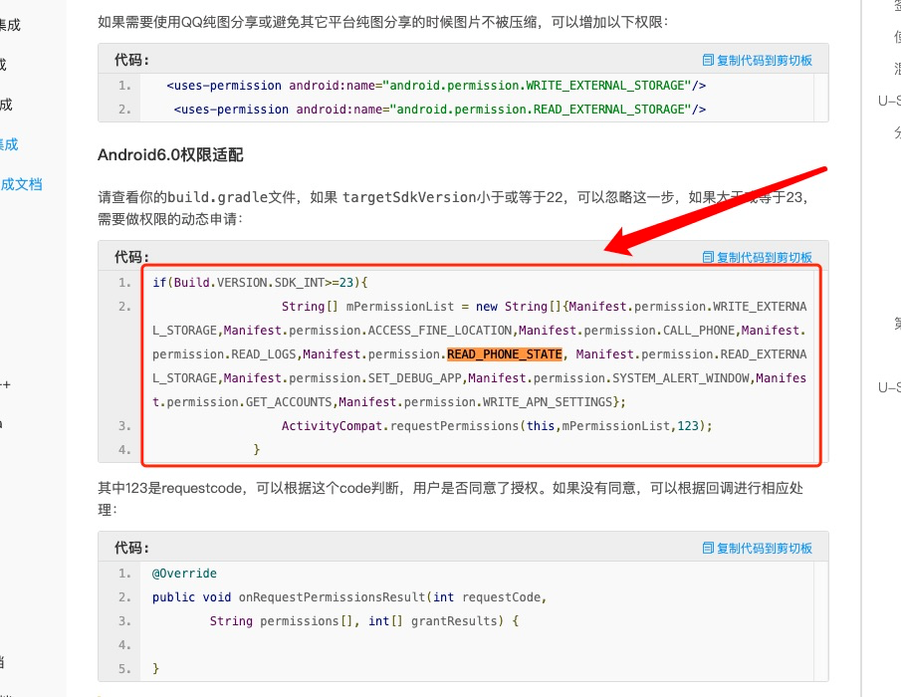Screen dimensions: 901x697
Task: Click the public void onRequestPermissionsResult line
Action: click(349, 597)
